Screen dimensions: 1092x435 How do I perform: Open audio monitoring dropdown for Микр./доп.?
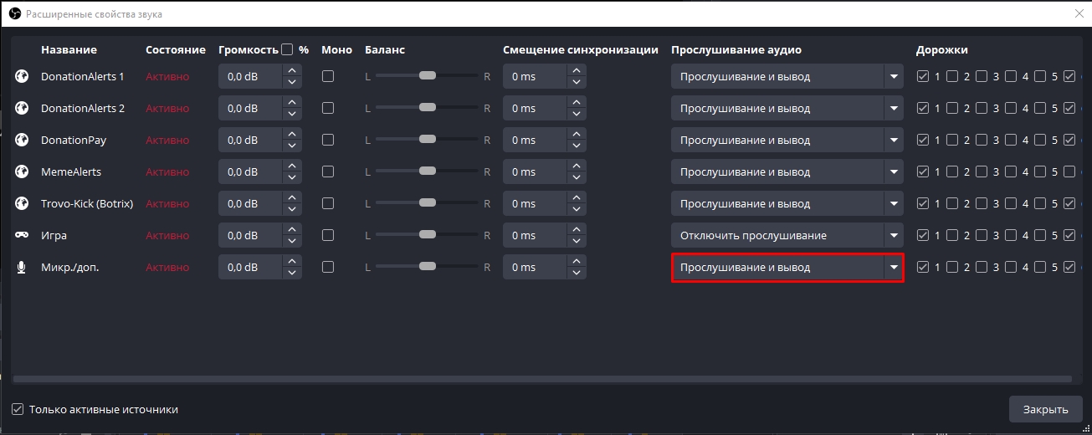click(x=787, y=267)
